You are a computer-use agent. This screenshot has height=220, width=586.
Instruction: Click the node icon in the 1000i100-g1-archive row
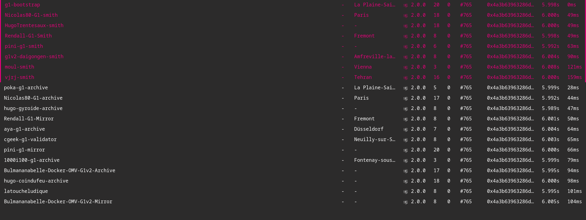(405, 161)
